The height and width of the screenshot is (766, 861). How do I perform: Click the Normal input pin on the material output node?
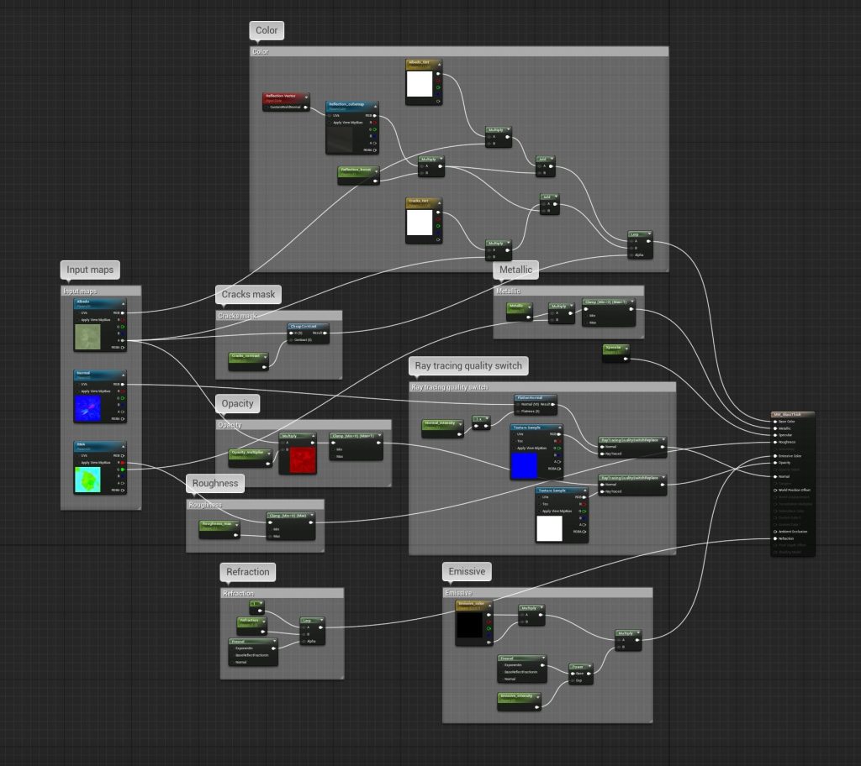coord(774,476)
